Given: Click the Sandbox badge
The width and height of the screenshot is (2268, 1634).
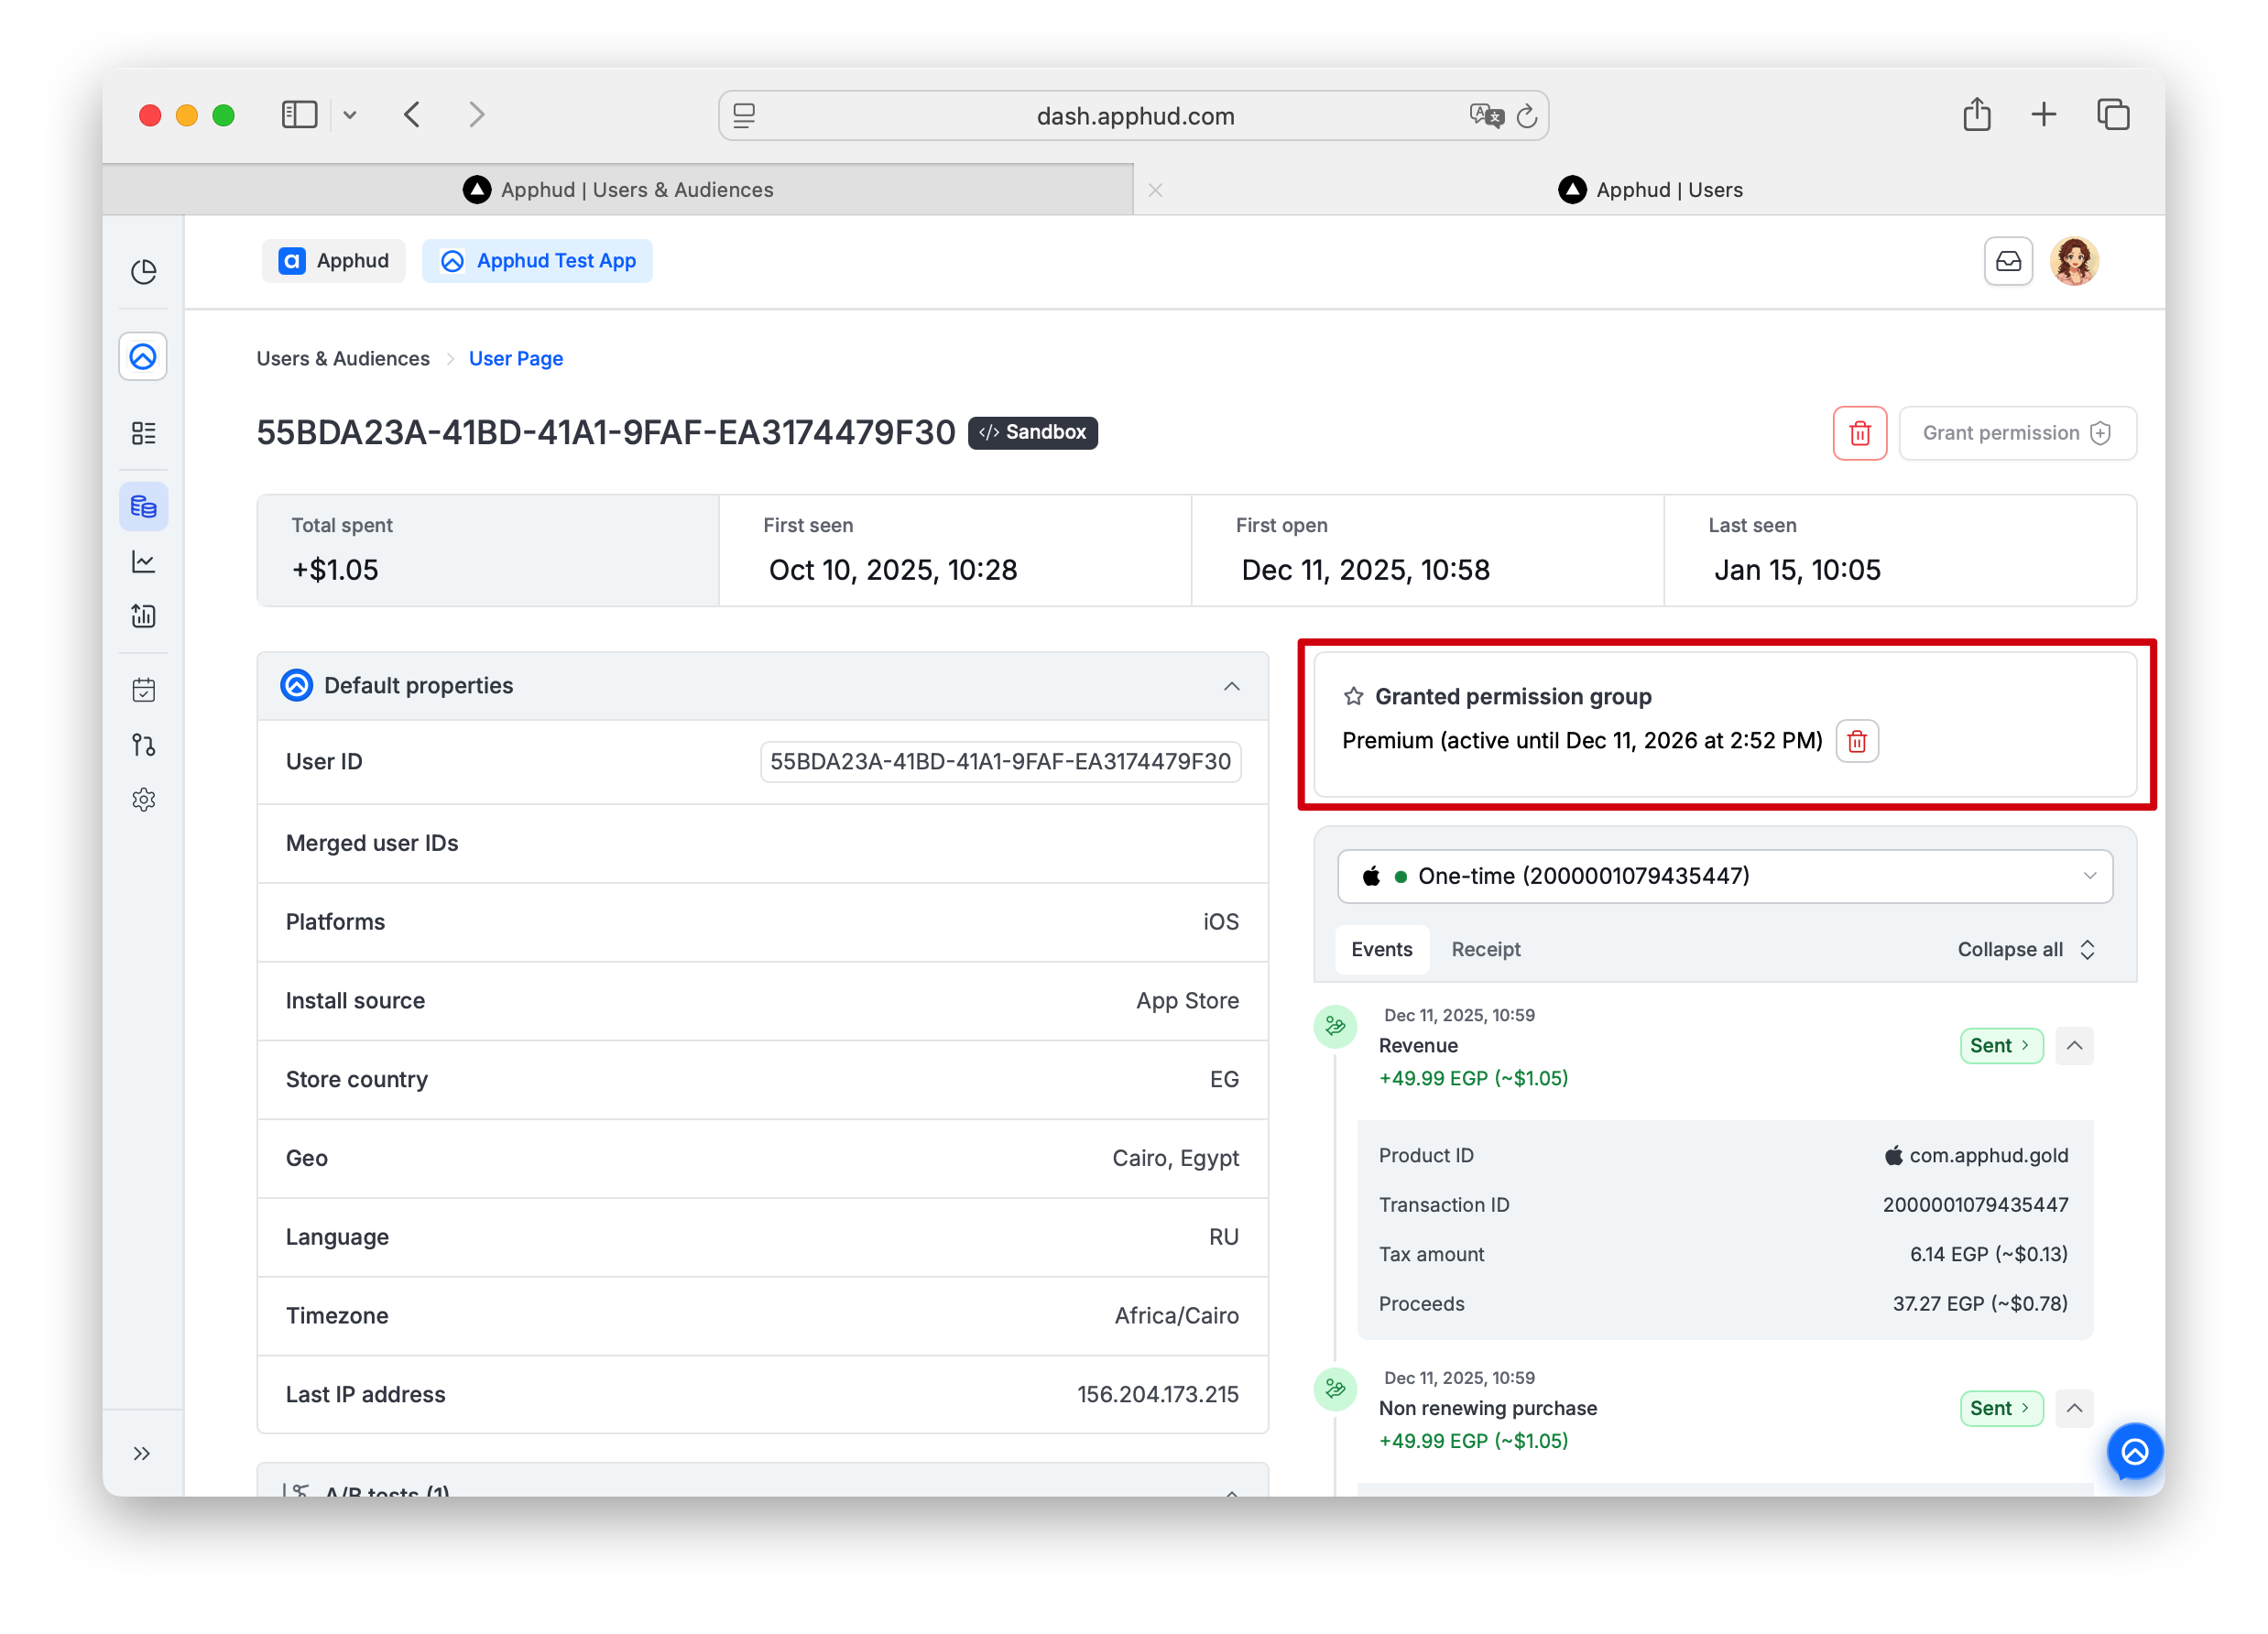Looking at the screenshot, I should 1032,432.
